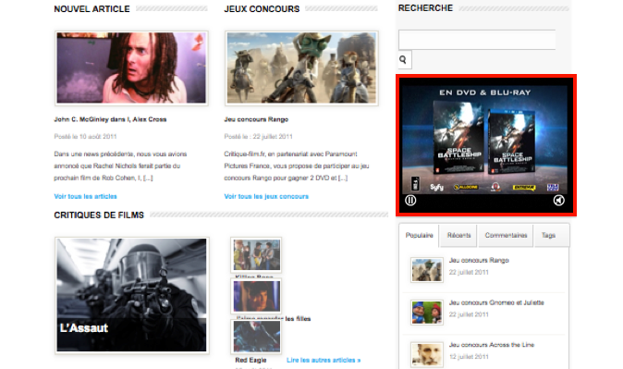Open the thumbnail above 'les filles' text

pyautogui.click(x=256, y=296)
